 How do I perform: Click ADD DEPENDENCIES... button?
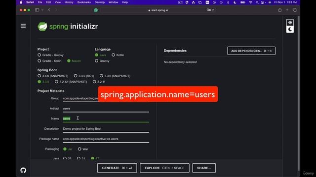(x=251, y=51)
